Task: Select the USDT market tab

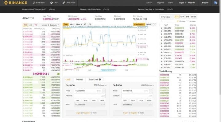Action: pos(193,17)
